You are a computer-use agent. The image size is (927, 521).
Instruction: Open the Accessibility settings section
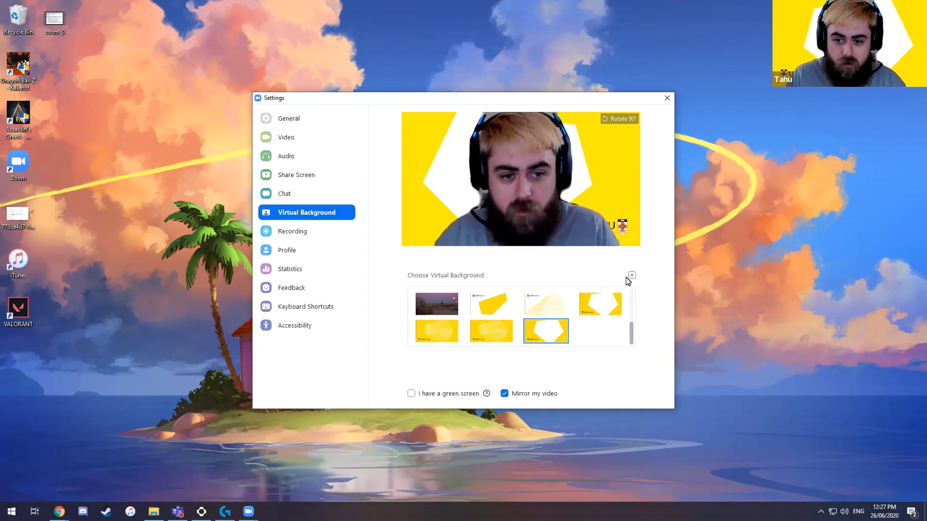click(x=294, y=325)
